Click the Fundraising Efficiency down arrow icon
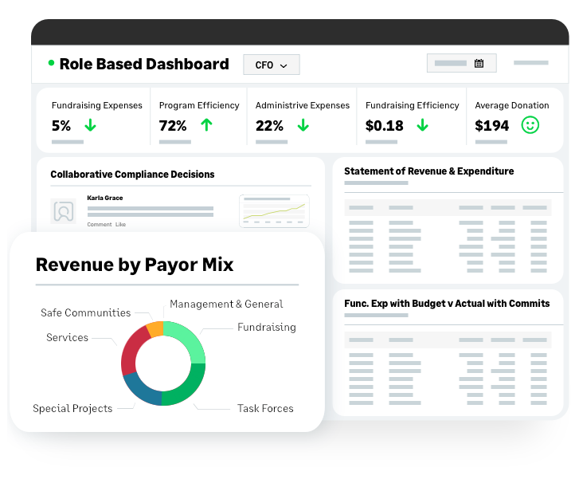Image resolution: width=579 pixels, height=487 pixels. tap(422, 125)
